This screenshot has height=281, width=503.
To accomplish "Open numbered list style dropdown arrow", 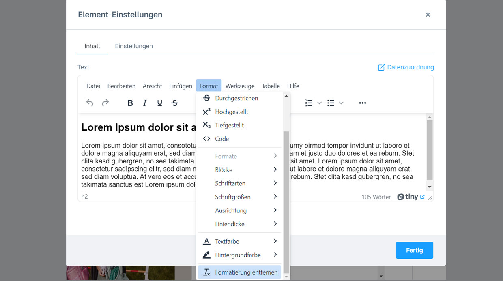I will click(x=319, y=103).
